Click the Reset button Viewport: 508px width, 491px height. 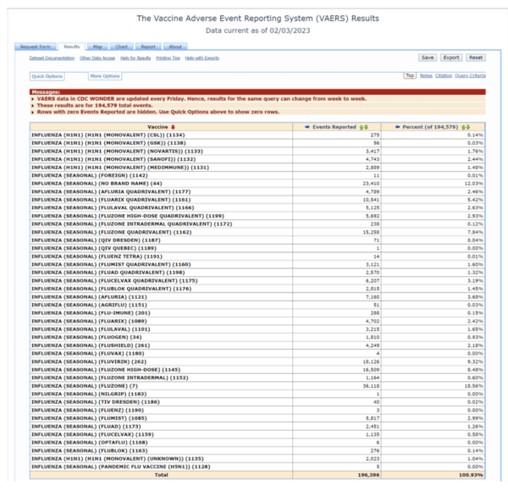(x=476, y=58)
